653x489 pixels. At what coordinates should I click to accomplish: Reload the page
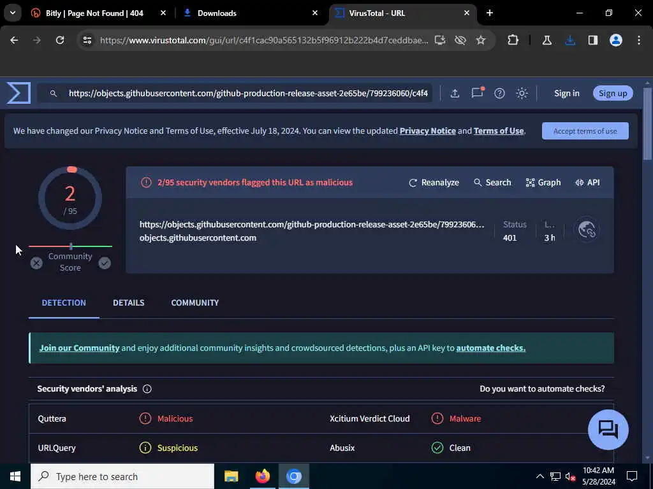[x=60, y=40]
